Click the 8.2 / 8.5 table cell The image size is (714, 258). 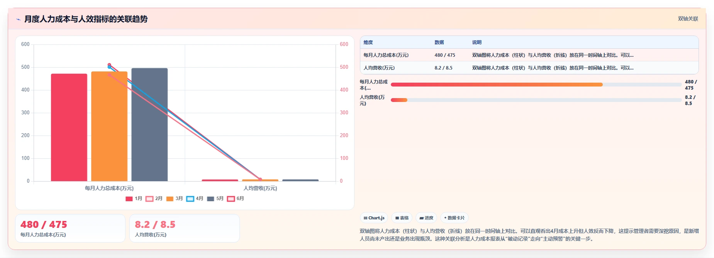pos(443,68)
